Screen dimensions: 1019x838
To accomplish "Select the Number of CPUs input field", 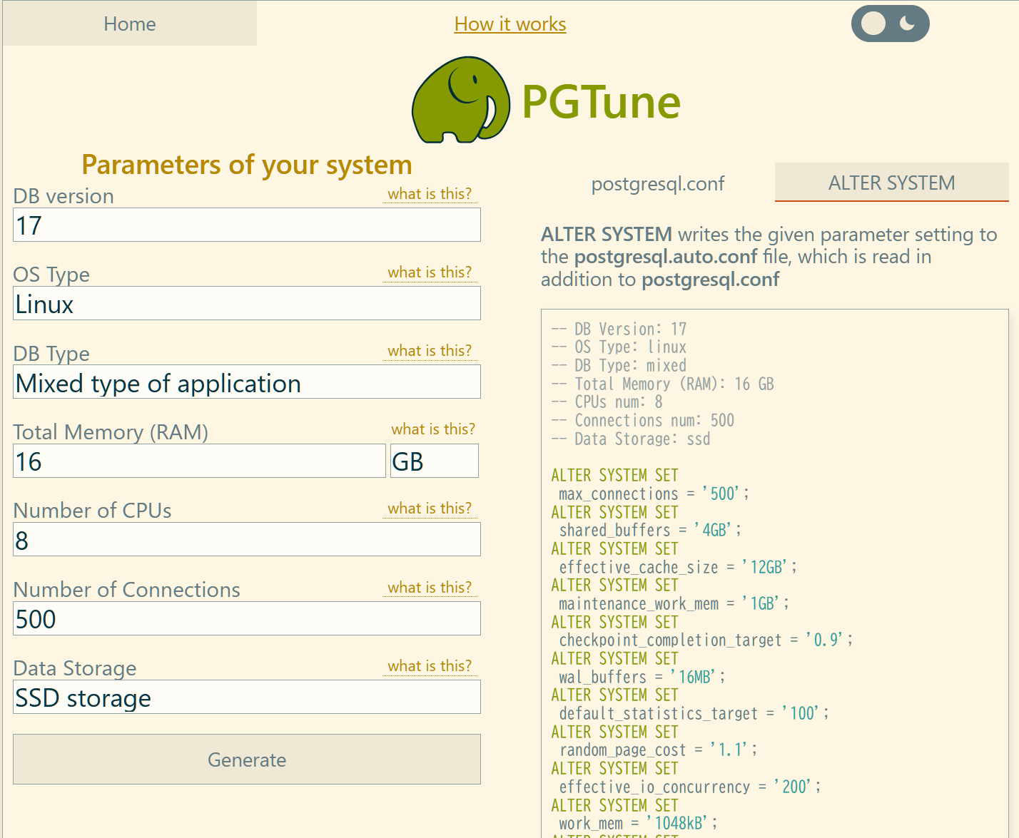I will click(246, 539).
